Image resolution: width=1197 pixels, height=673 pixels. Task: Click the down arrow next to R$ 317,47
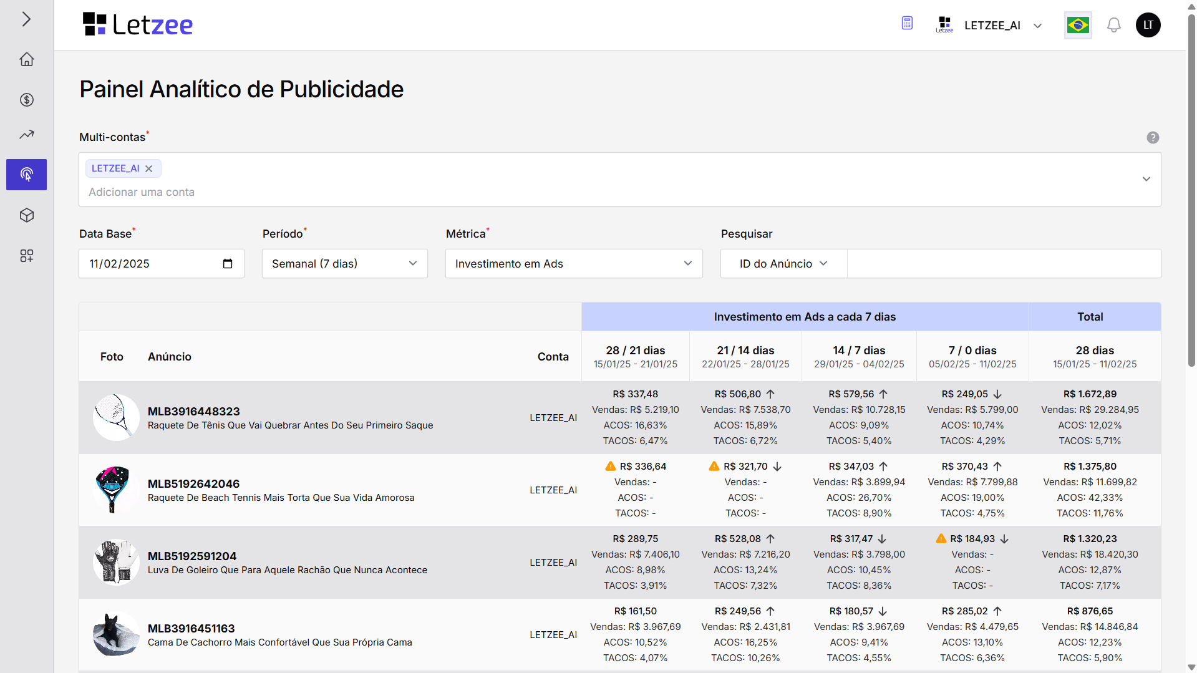882,539
